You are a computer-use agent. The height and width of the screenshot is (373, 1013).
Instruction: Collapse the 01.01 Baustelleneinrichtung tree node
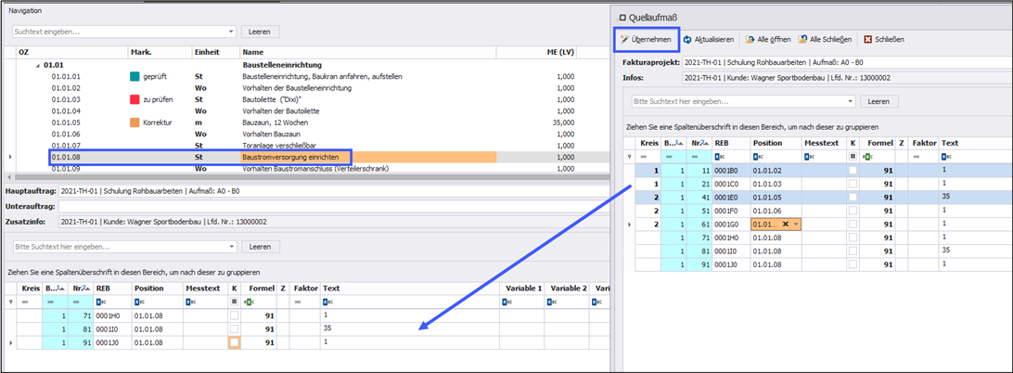click(x=37, y=65)
